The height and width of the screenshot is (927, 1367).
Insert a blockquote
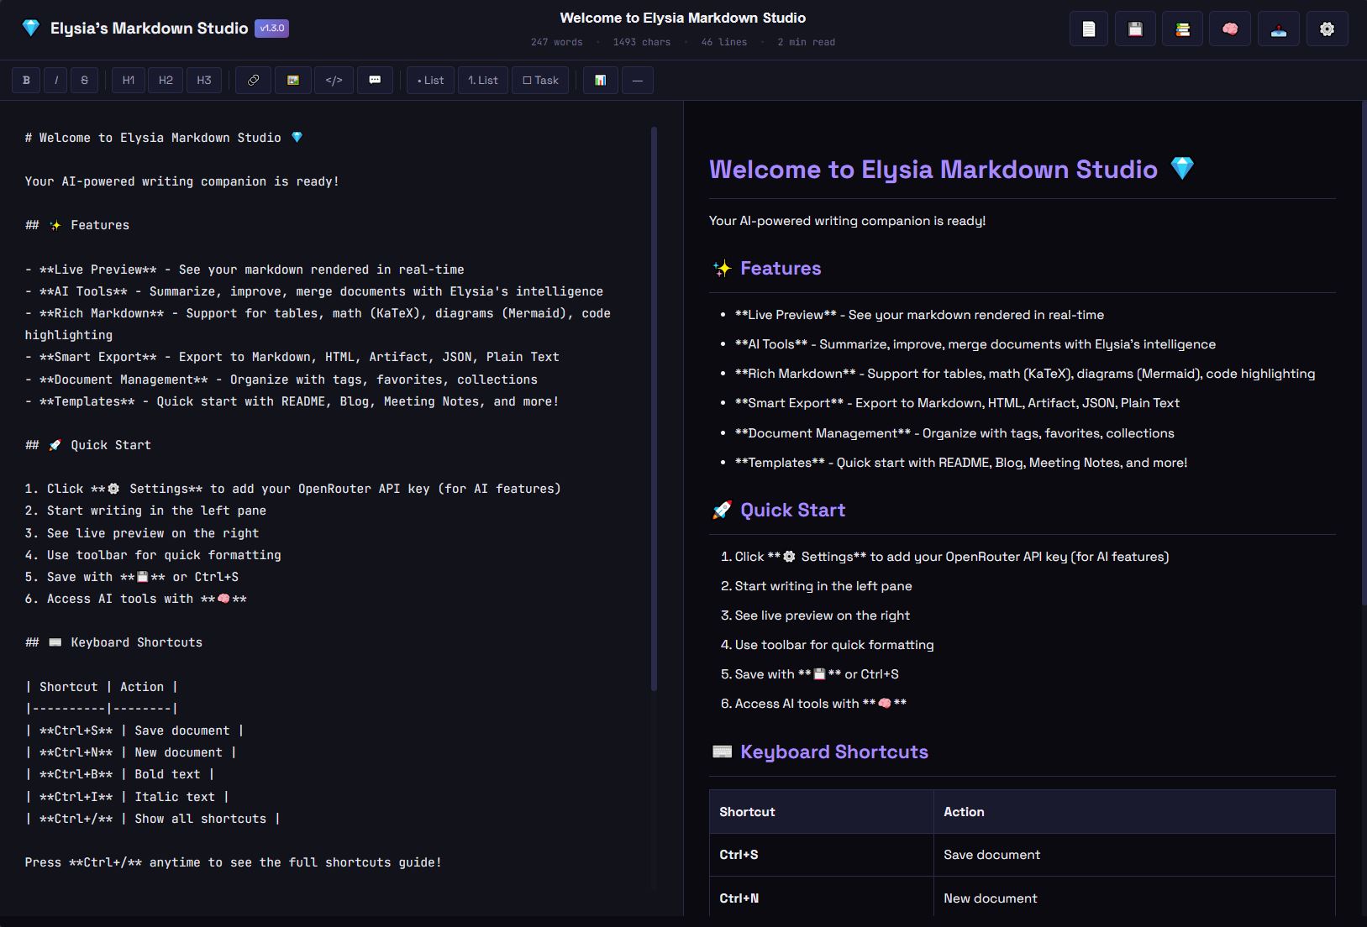click(376, 80)
